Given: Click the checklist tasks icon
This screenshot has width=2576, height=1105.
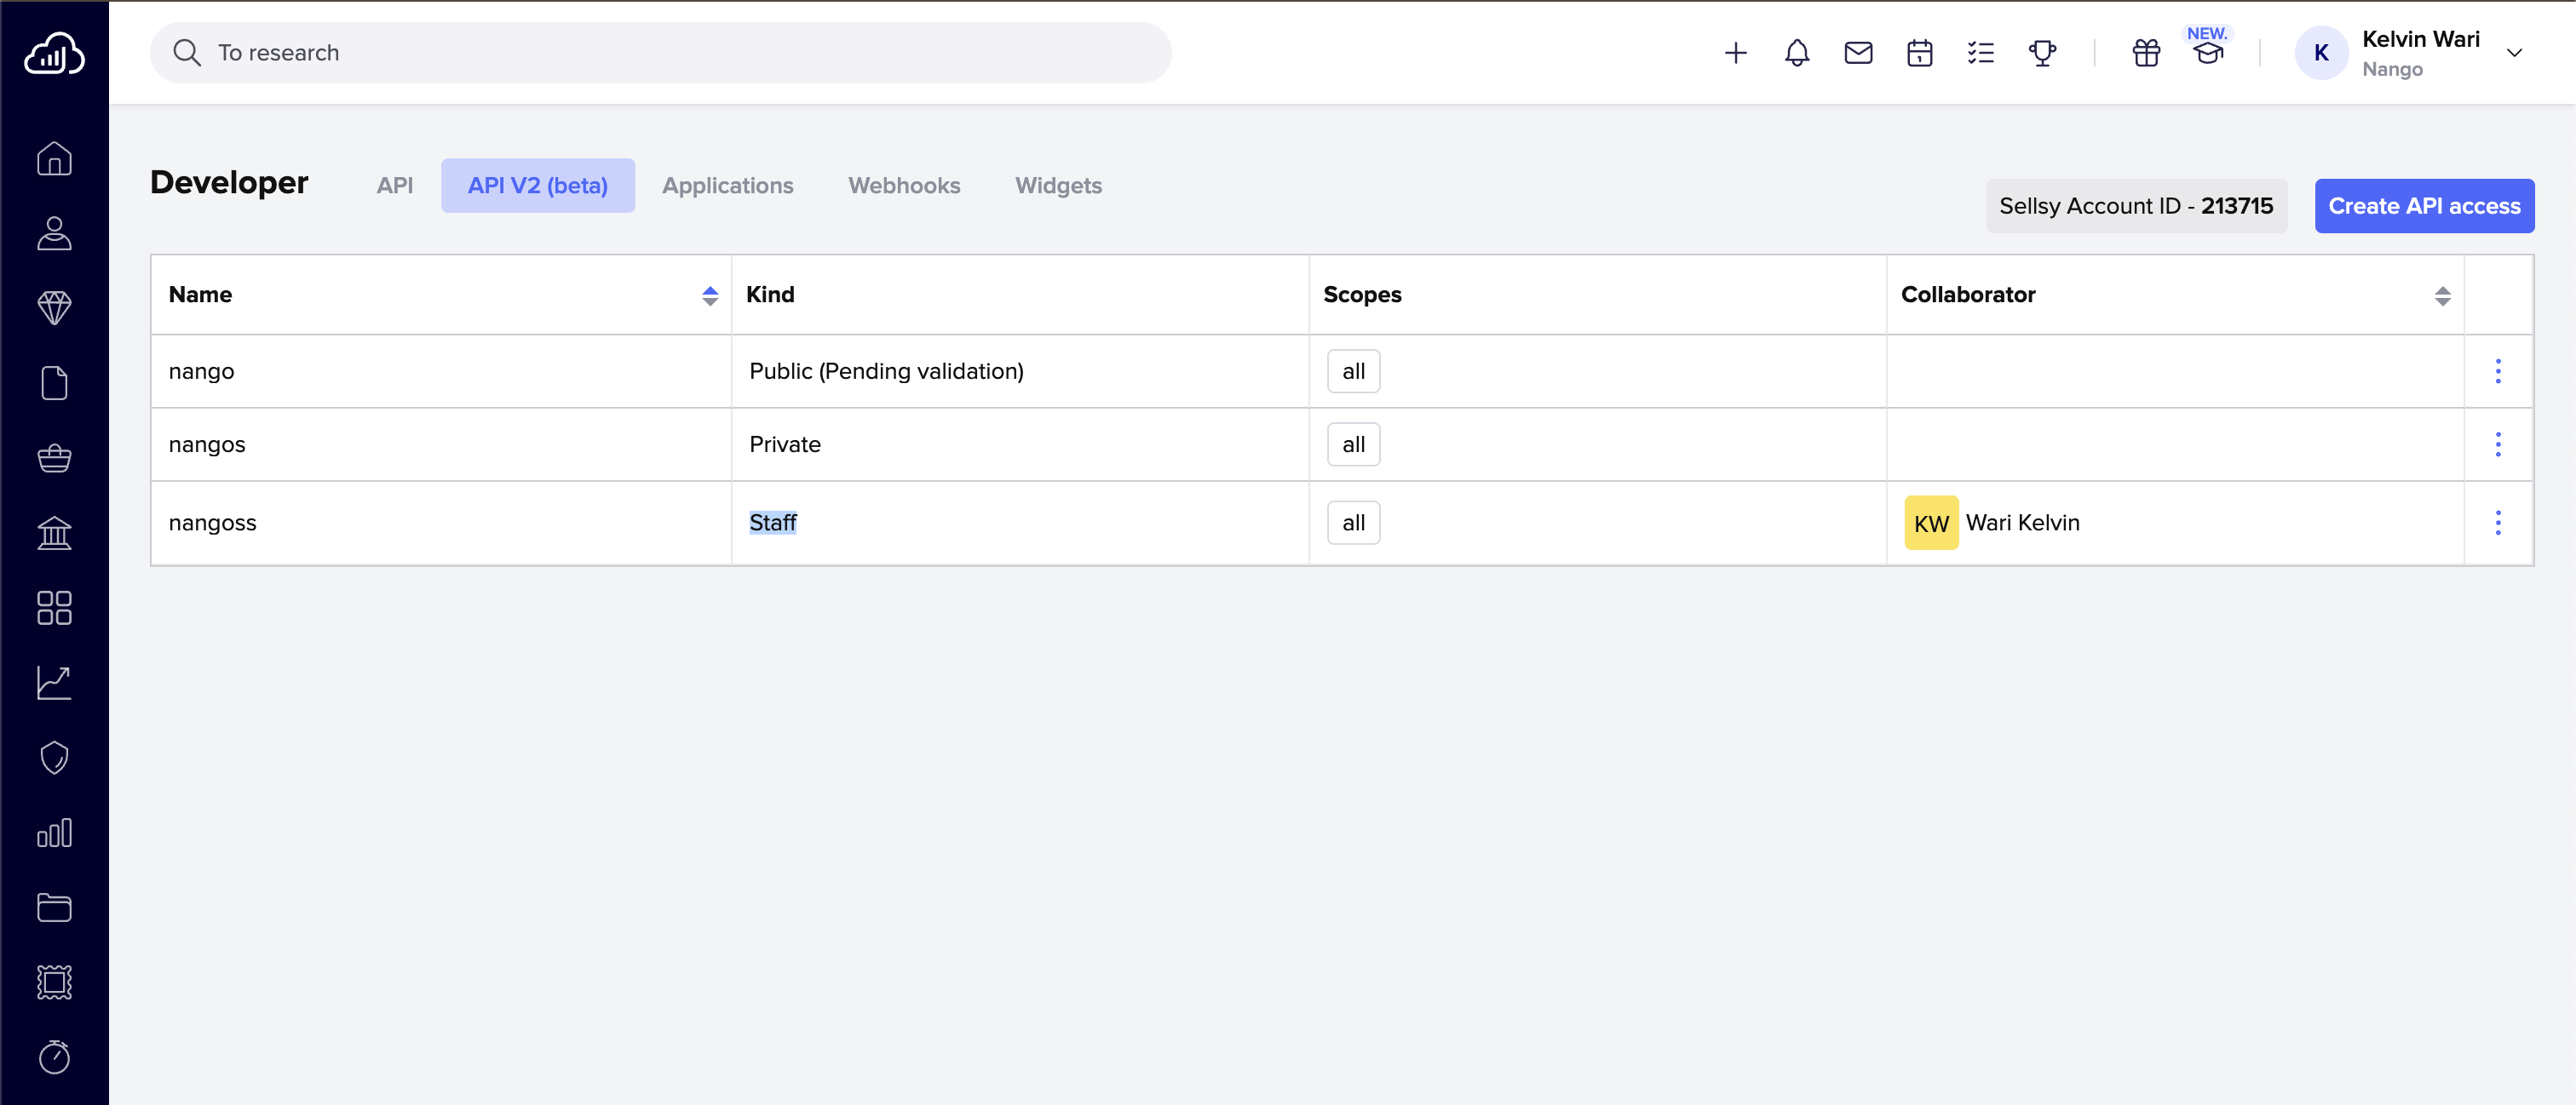Looking at the screenshot, I should coord(1980,53).
